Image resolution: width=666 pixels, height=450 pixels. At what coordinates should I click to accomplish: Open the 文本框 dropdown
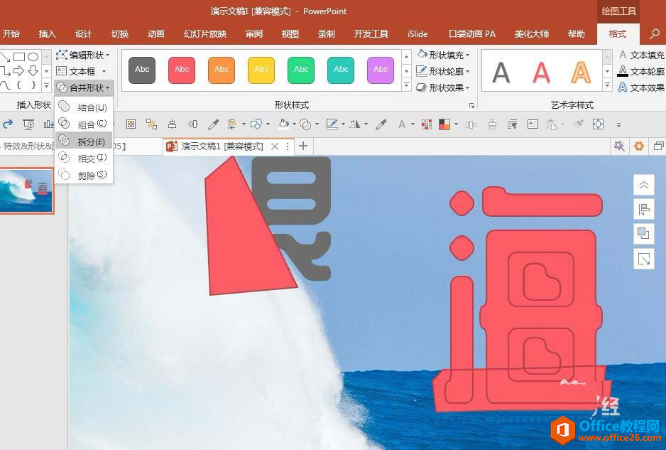pyautogui.click(x=81, y=71)
